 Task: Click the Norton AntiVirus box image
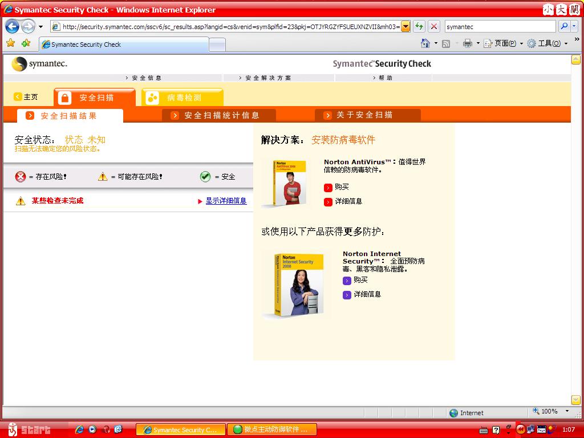tap(288, 182)
